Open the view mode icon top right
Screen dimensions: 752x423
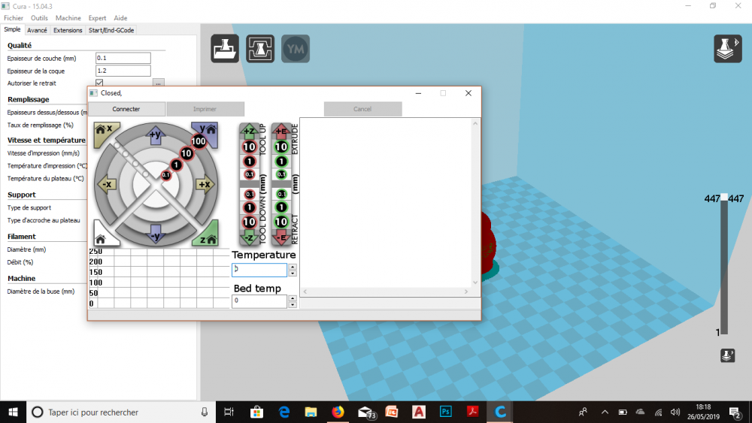727,48
